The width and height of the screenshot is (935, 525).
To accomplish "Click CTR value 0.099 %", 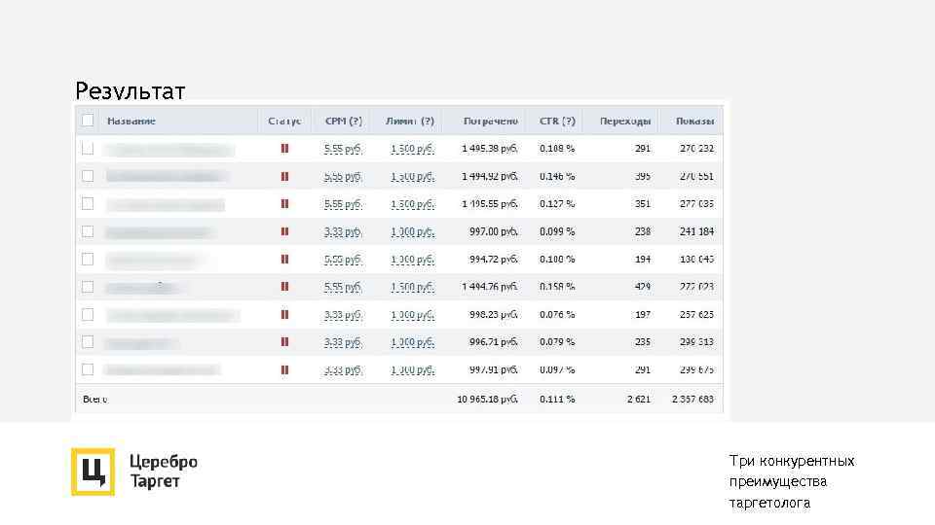I will (557, 231).
